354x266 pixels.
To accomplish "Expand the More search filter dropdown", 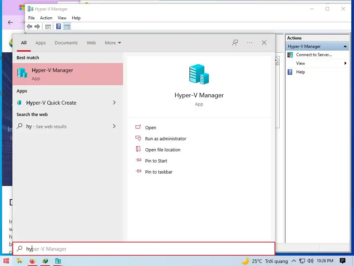I will (113, 43).
